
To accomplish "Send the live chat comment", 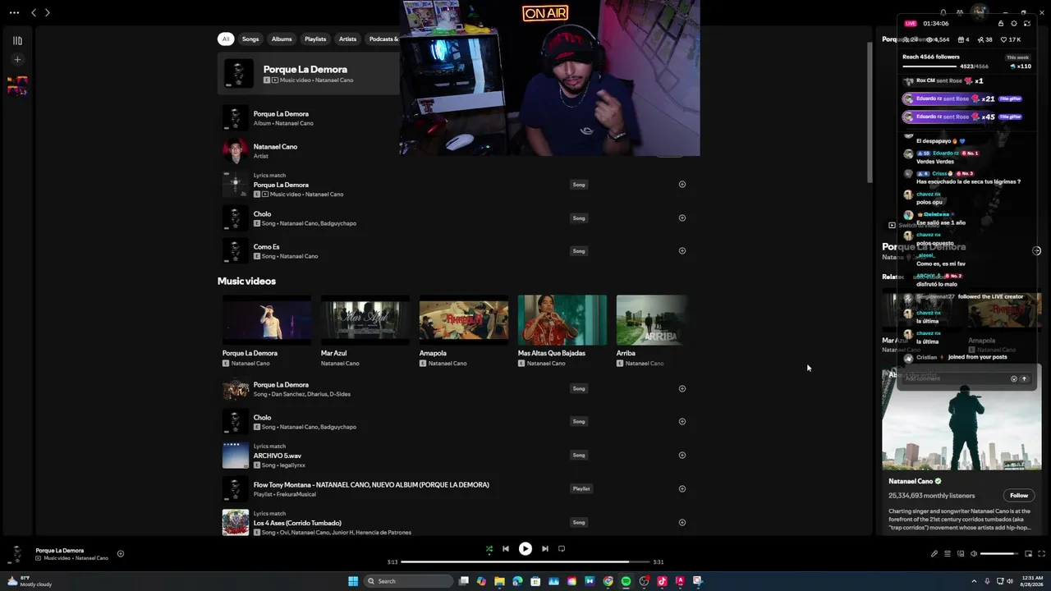I will click(1024, 378).
